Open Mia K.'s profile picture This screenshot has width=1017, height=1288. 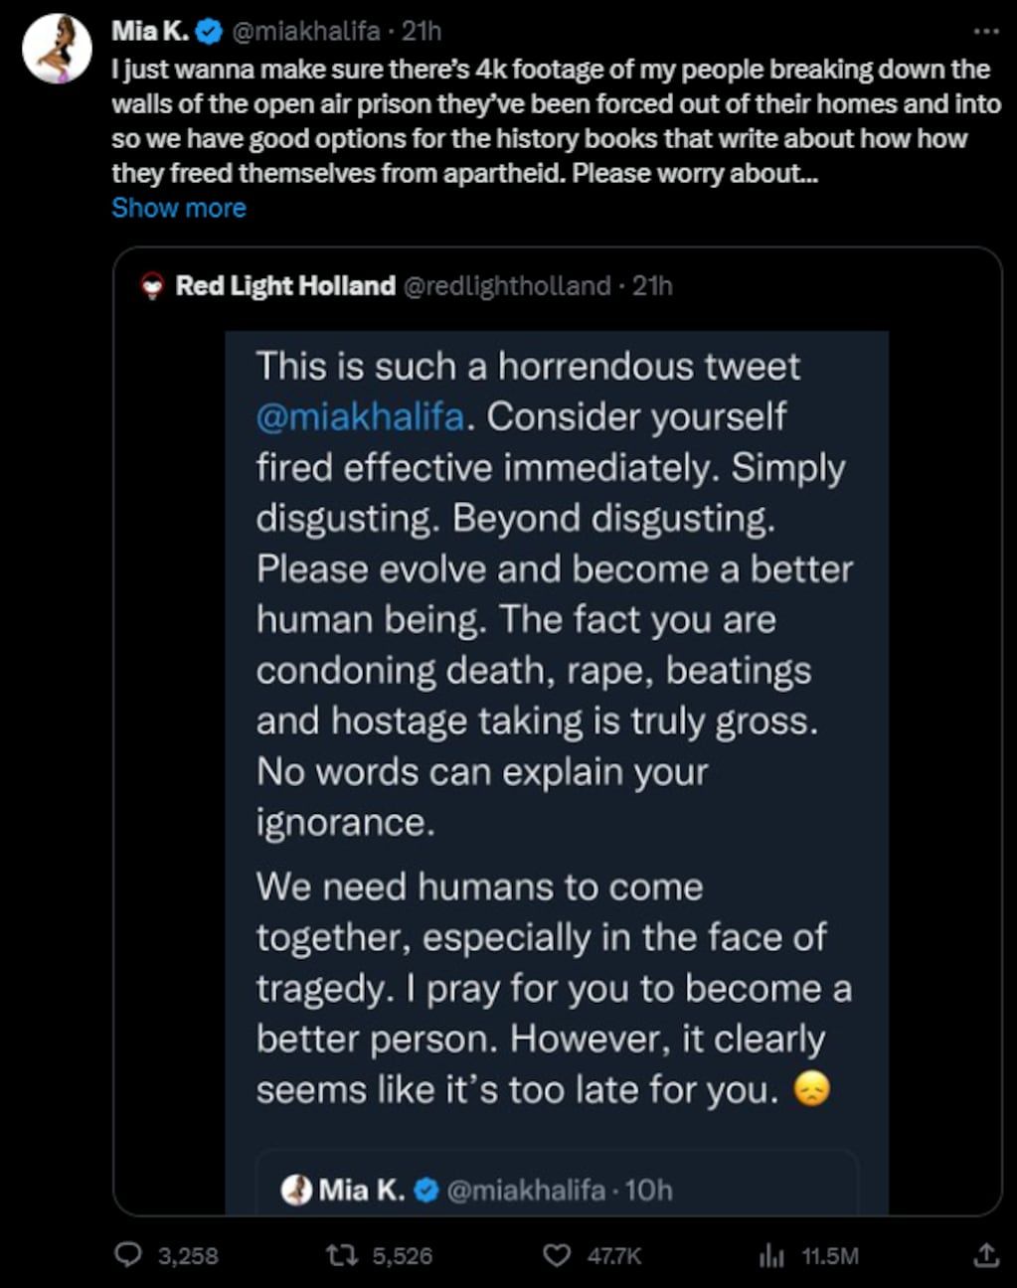(58, 48)
